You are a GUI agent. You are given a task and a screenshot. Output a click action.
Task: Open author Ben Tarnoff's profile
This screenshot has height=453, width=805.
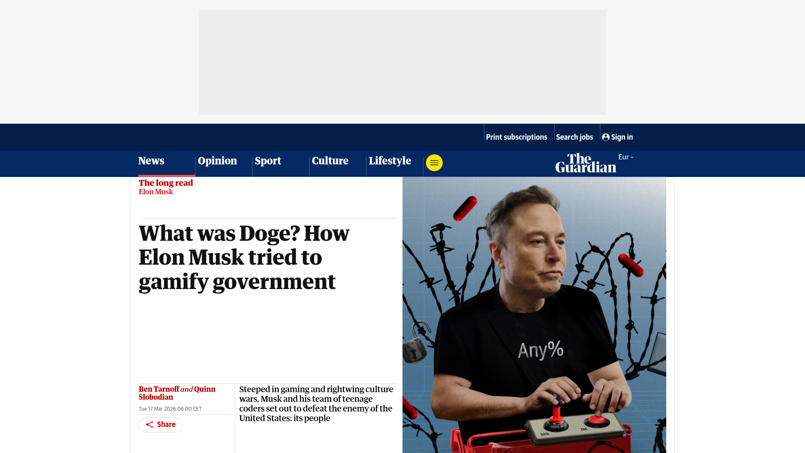coord(159,389)
